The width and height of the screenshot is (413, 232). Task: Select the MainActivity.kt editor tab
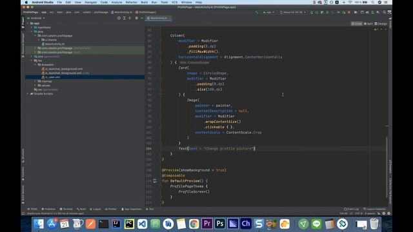[158, 18]
